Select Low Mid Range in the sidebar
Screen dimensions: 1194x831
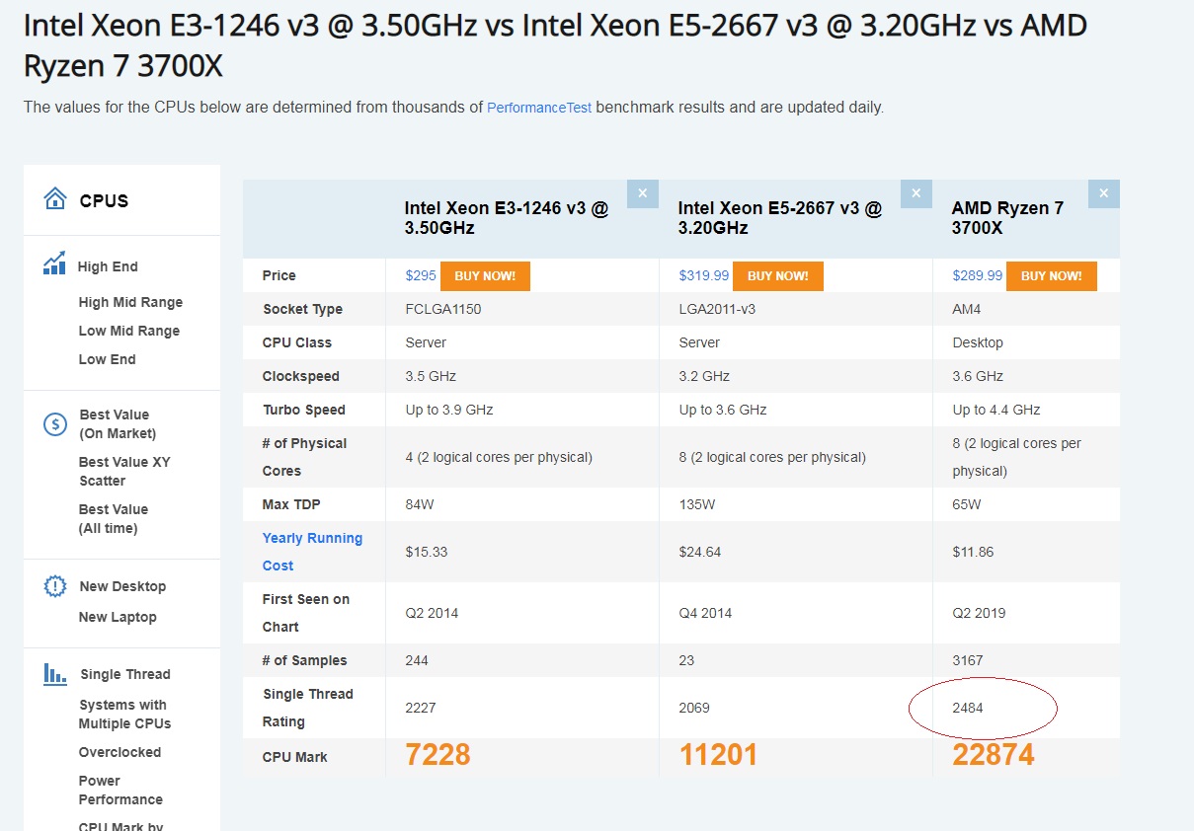[129, 331]
